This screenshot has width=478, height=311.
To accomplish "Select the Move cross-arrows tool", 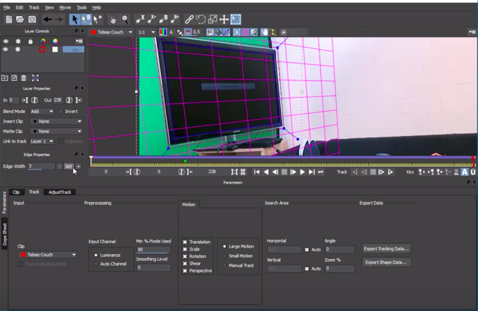I will click(224, 19).
